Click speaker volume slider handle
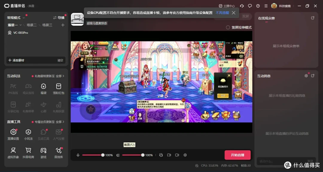 tap(143, 155)
